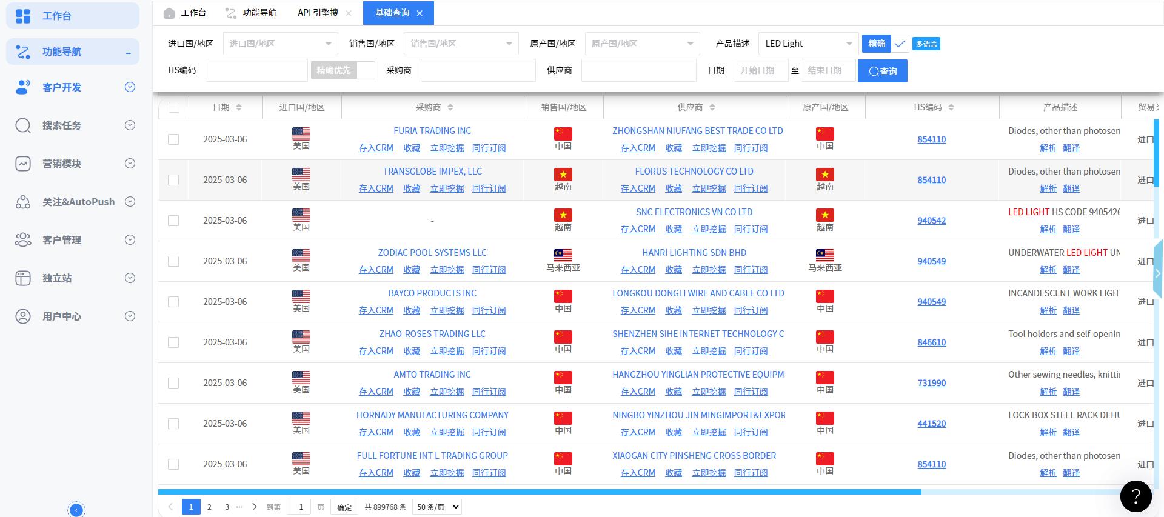
Task: Toggle the 精确 checkmark switch
Action: pyautogui.click(x=900, y=44)
